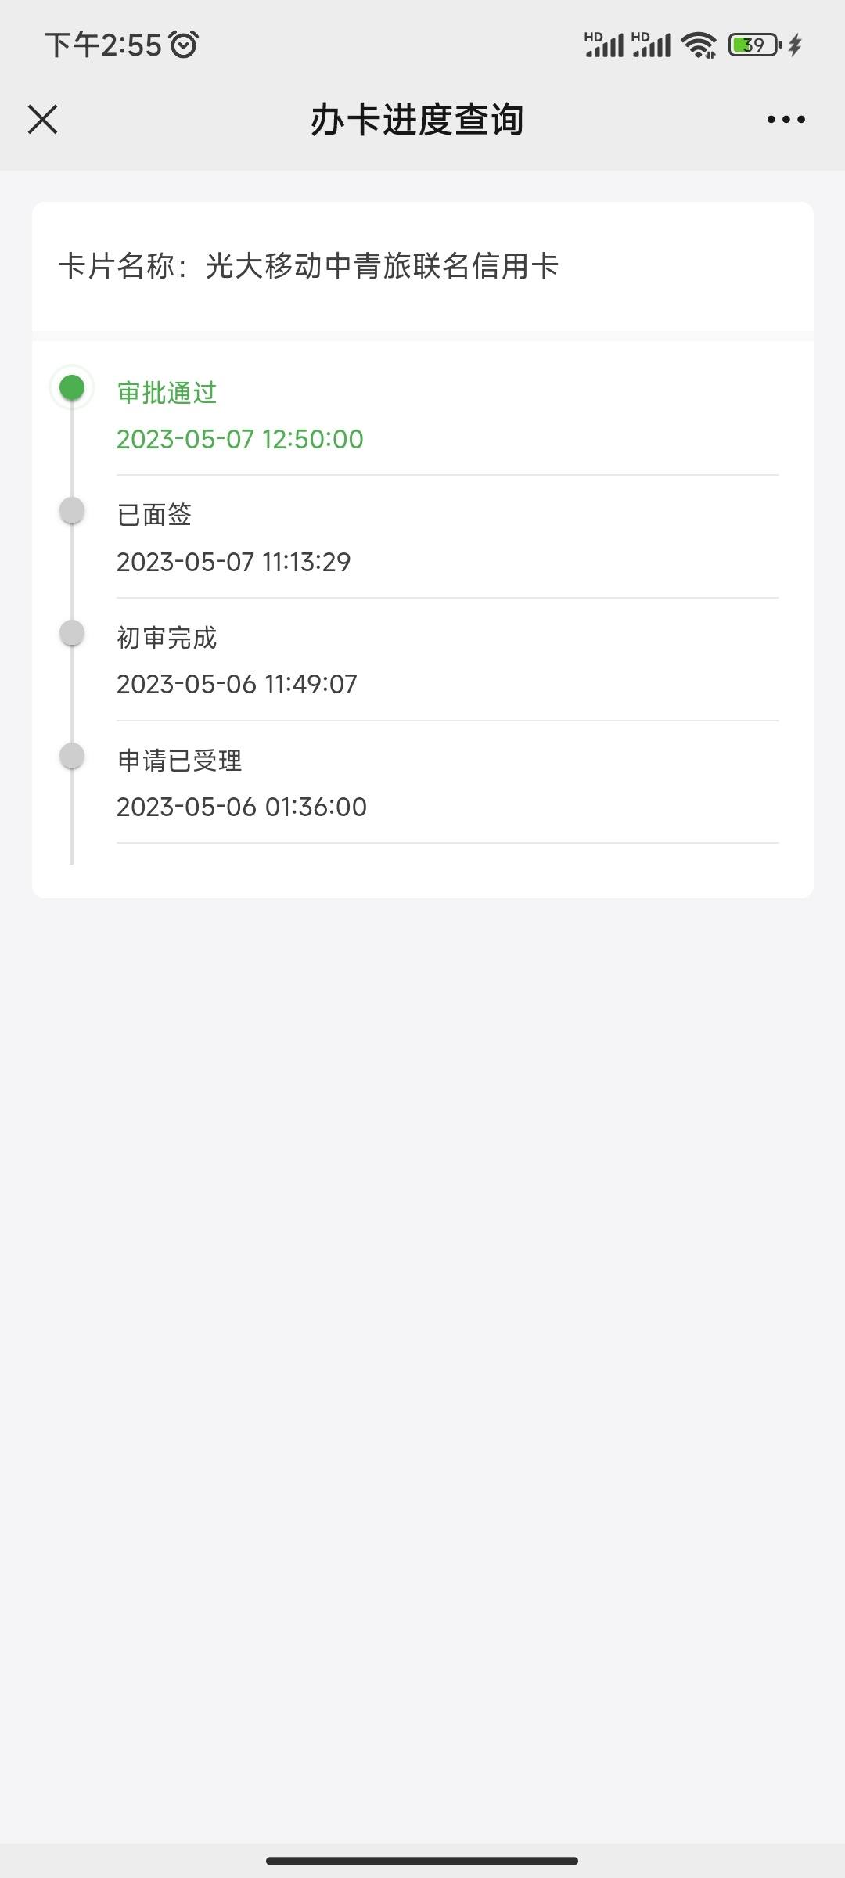Tap the Wi-Fi signal icon
The width and height of the screenshot is (845, 1878).
pyautogui.click(x=699, y=45)
